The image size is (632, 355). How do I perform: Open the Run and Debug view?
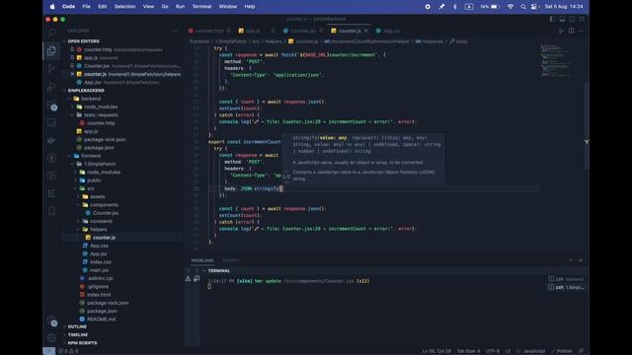coord(51,87)
